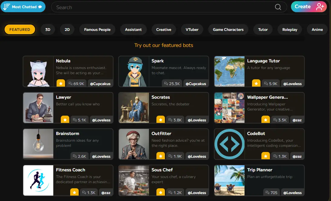
Task: Click the star badge on Language Tutor card
Action: [x=256, y=84]
